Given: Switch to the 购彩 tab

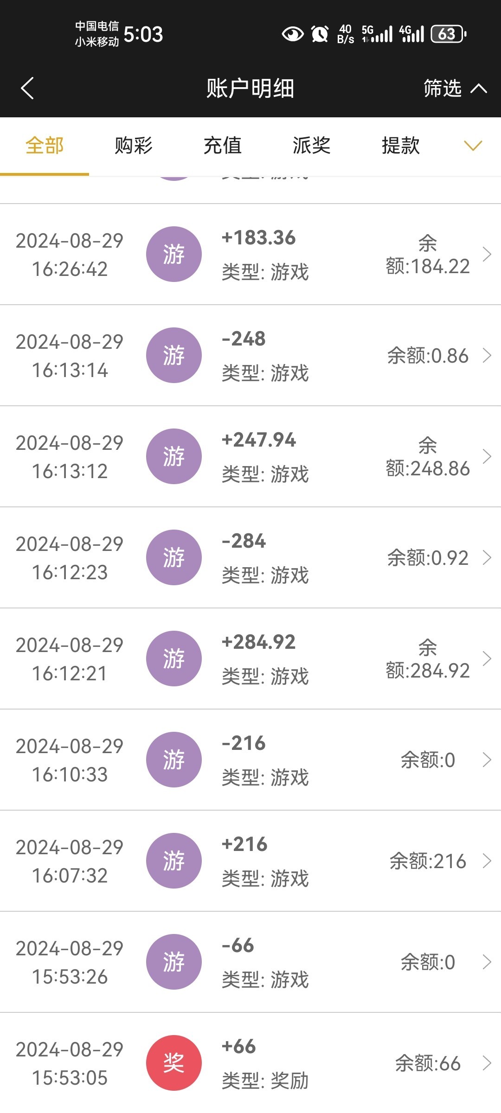Looking at the screenshot, I should 134,146.
